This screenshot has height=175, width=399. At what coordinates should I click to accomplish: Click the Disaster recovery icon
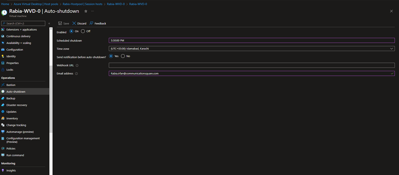coord(3,105)
